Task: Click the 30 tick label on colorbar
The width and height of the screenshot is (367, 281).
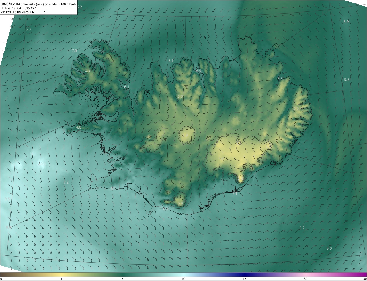Action: click(306, 279)
